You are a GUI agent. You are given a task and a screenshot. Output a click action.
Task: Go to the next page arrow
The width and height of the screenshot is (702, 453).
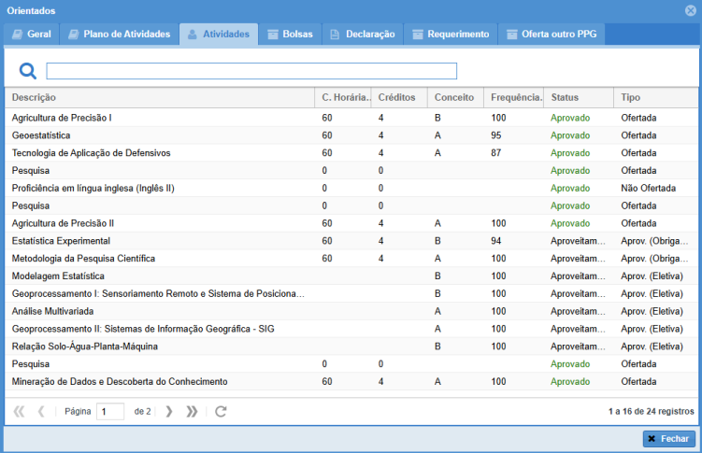[169, 411]
